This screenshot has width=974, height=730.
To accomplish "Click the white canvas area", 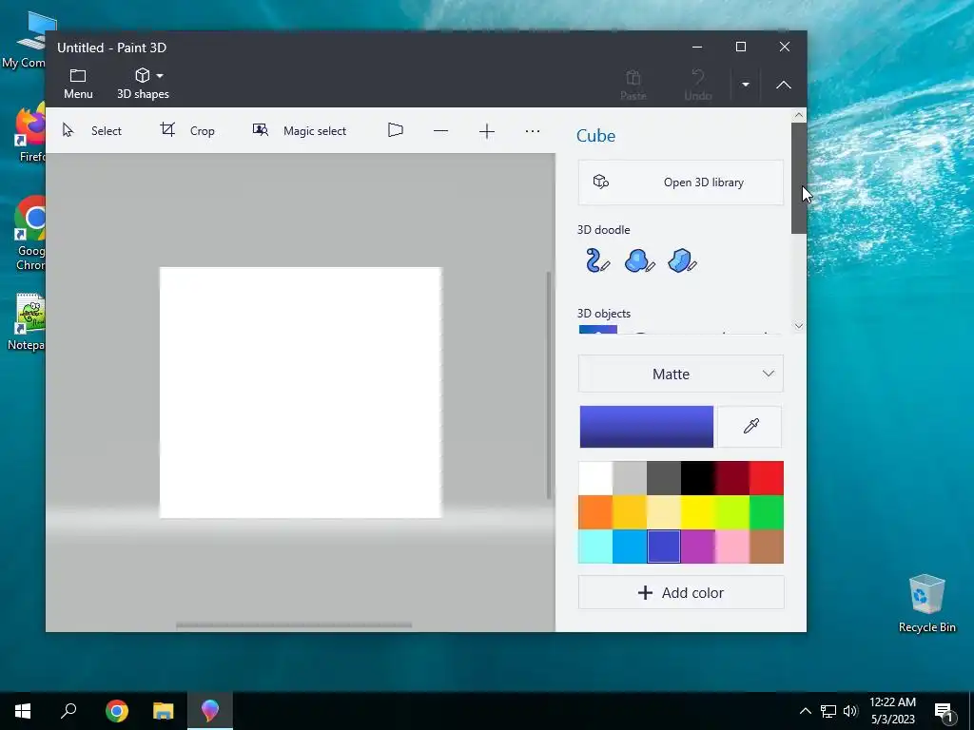I will (301, 393).
